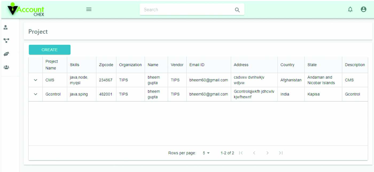Click the user-tie icon in sidebar
The height and width of the screenshot is (172, 374).
pos(6,27)
